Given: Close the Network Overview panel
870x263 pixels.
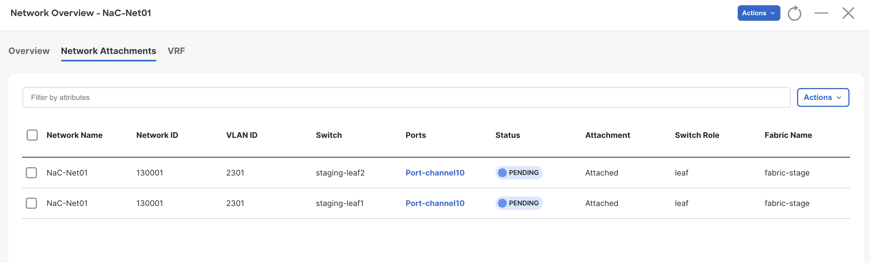Looking at the screenshot, I should 848,13.
